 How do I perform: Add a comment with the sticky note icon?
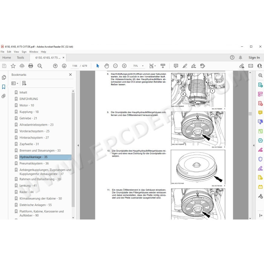(x=176, y=66)
